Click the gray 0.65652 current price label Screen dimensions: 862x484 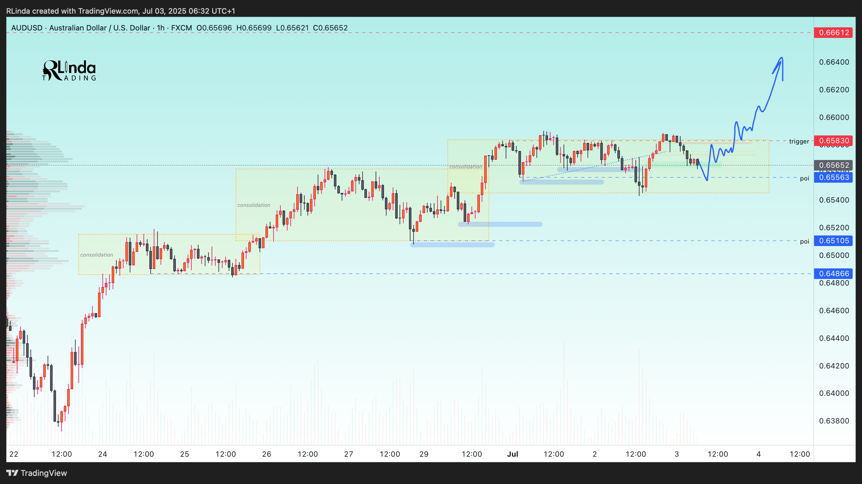pyautogui.click(x=834, y=165)
